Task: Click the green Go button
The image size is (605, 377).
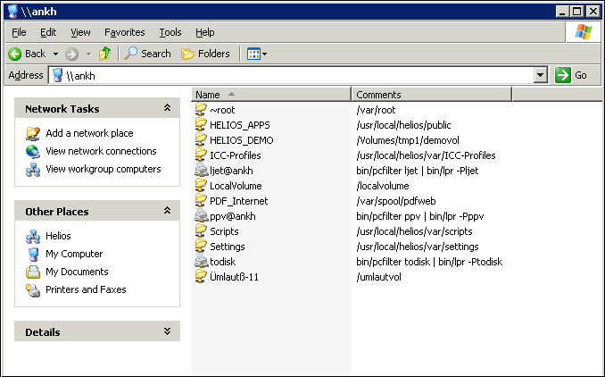Action: pyautogui.click(x=571, y=75)
